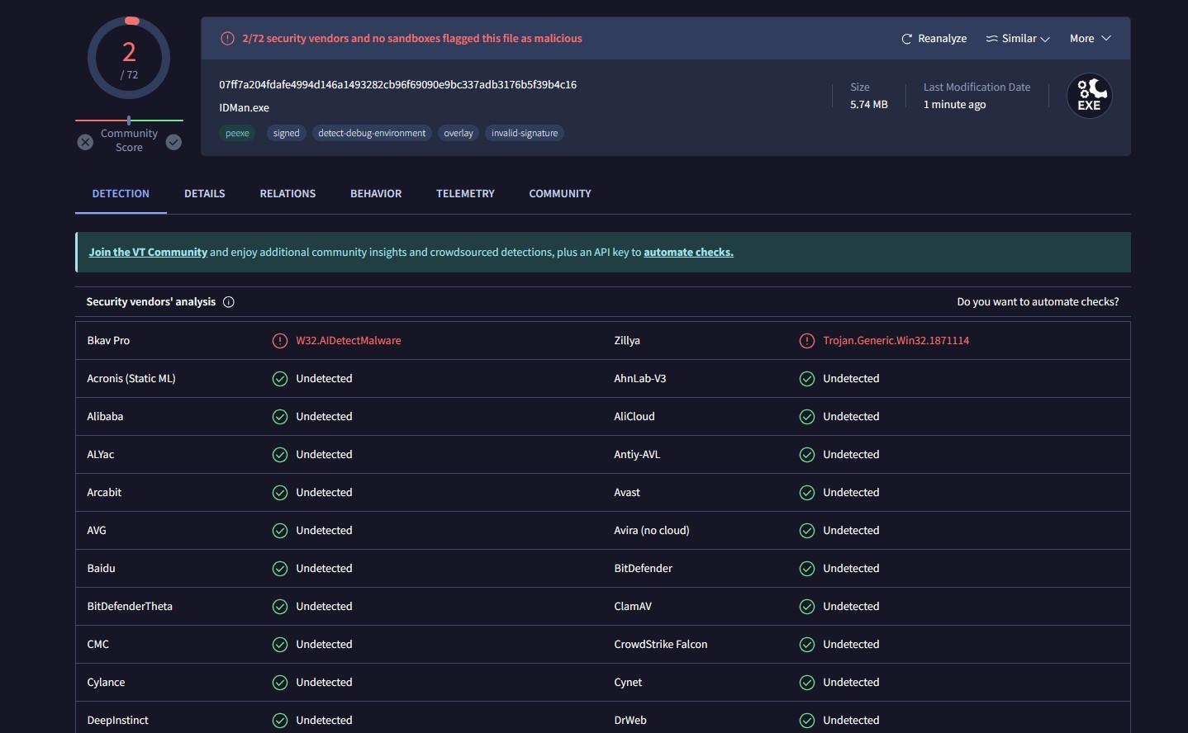Click the undetected check icon in the Alibaba row

[280, 417]
